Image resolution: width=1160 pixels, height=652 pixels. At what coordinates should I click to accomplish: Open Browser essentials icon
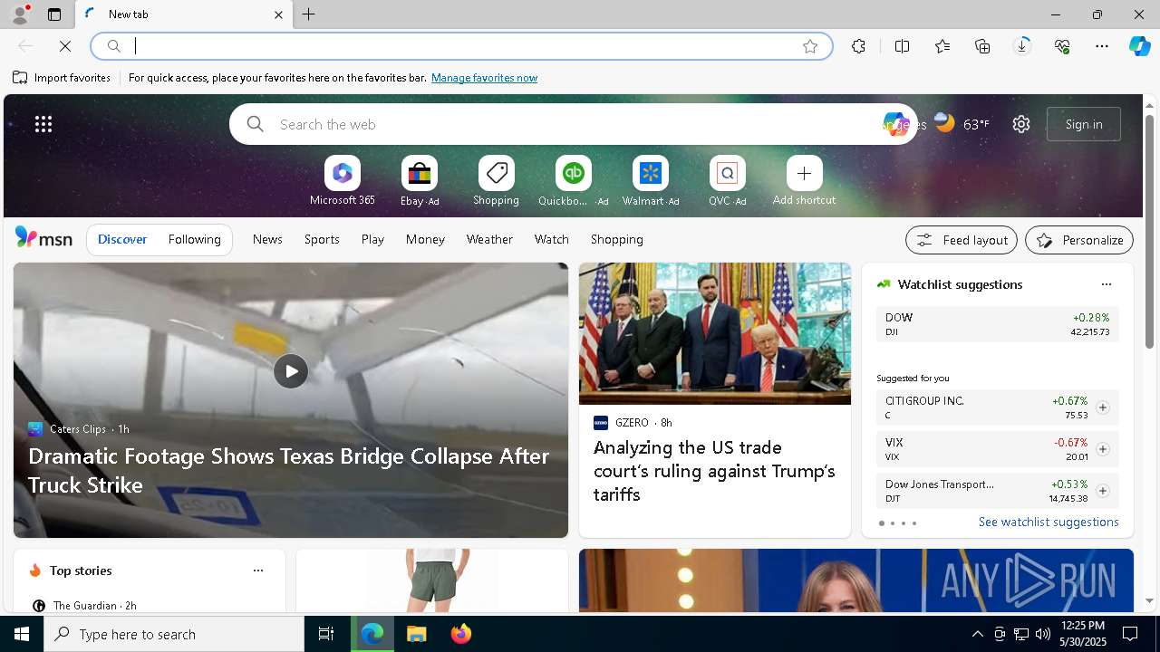point(1062,46)
